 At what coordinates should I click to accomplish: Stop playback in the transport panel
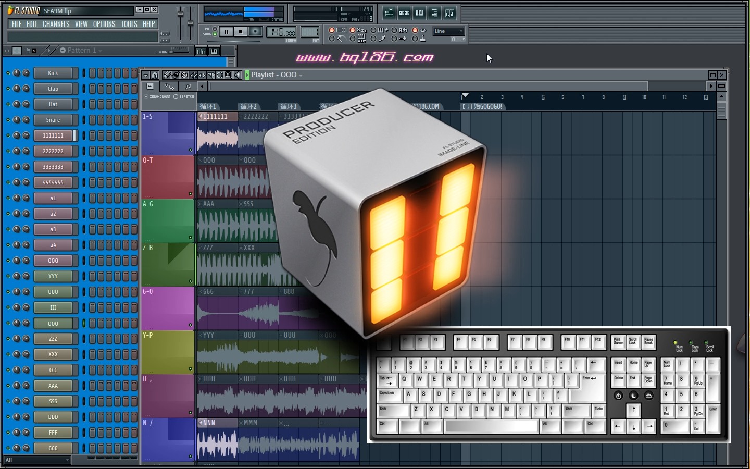[x=241, y=31]
